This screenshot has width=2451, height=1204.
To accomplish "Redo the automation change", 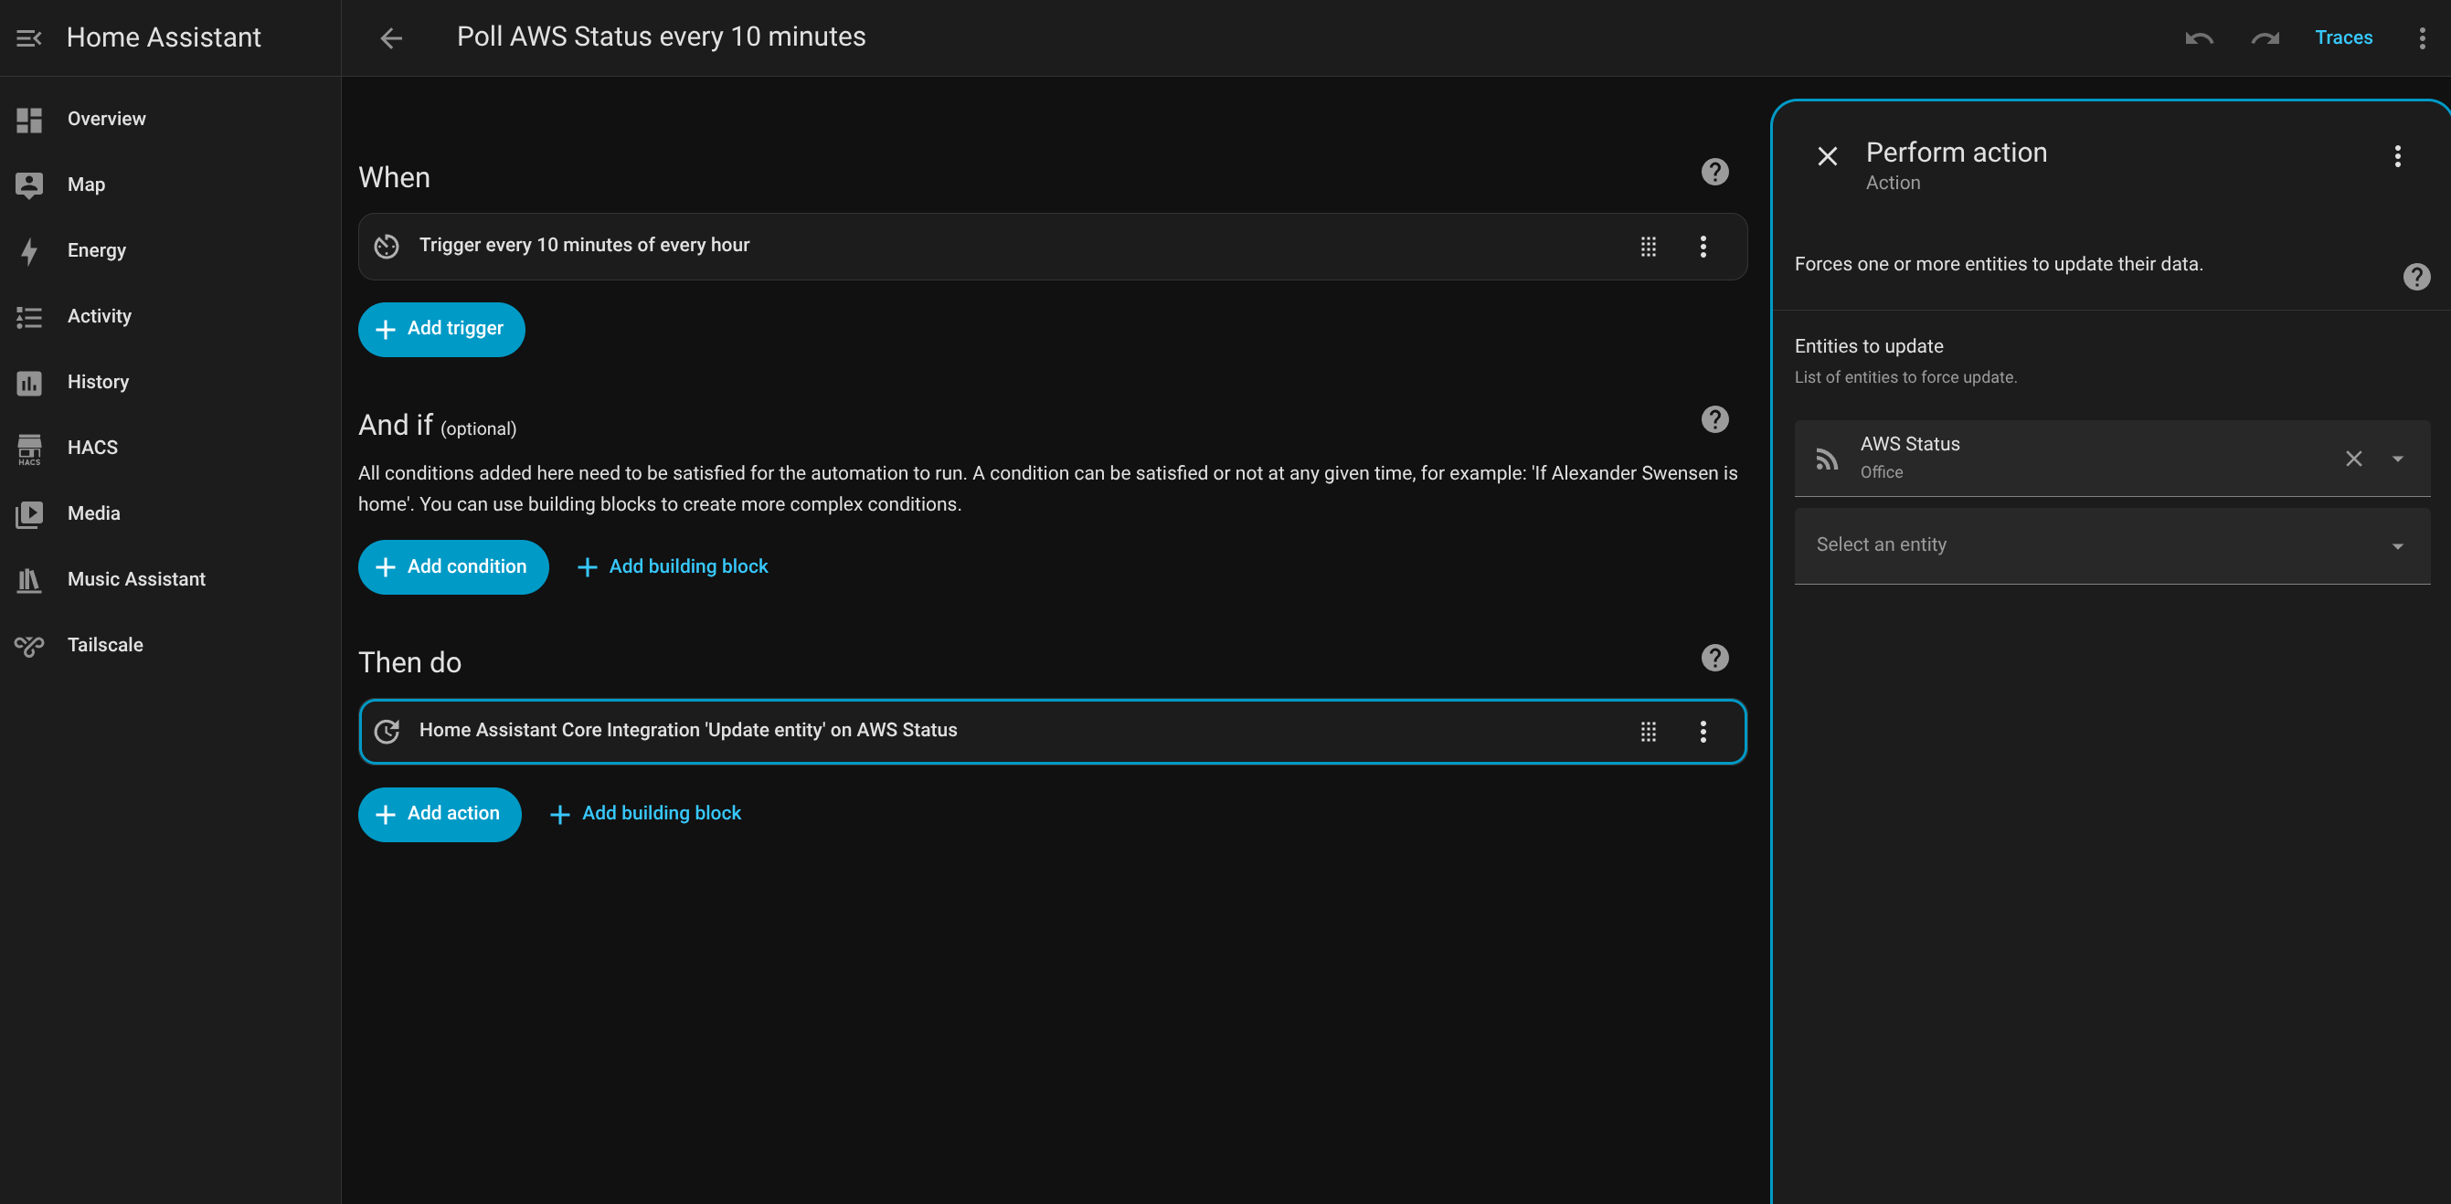I will pos(2265,38).
